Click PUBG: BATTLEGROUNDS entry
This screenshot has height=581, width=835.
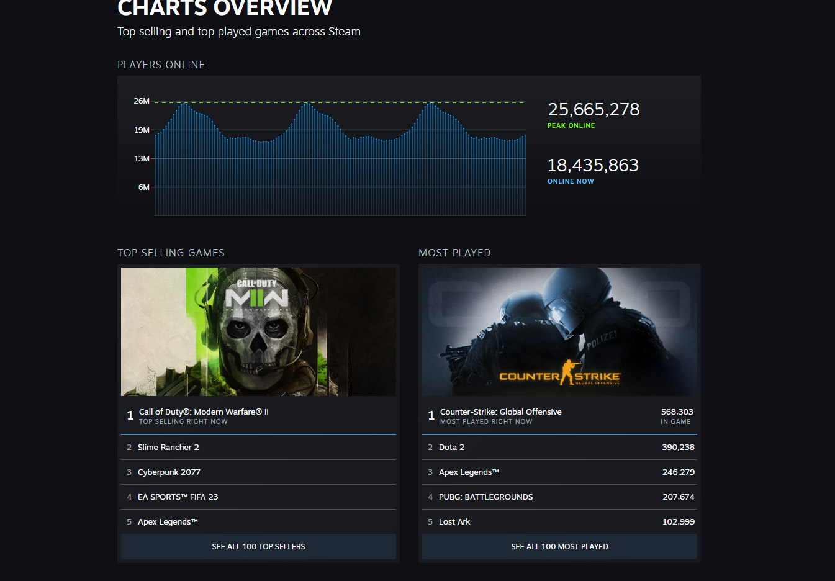click(485, 497)
